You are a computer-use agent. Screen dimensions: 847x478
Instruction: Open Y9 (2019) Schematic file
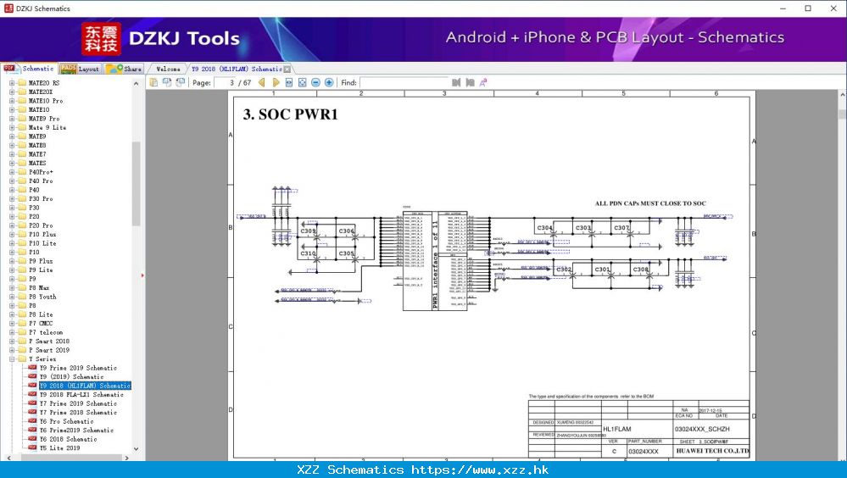tap(72, 377)
